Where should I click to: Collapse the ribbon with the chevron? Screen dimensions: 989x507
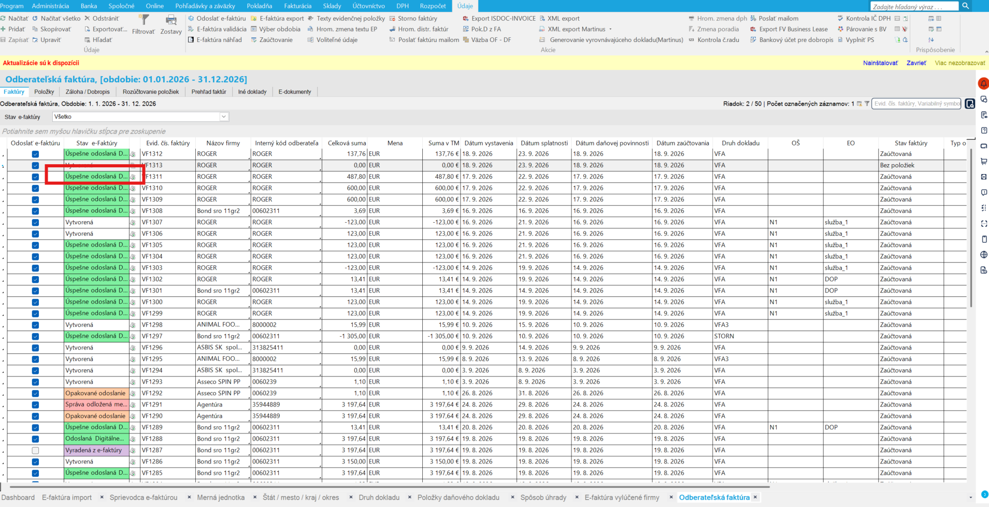985,51
